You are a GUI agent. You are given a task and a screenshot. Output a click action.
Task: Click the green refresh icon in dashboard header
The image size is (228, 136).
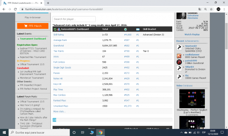click(55, 29)
